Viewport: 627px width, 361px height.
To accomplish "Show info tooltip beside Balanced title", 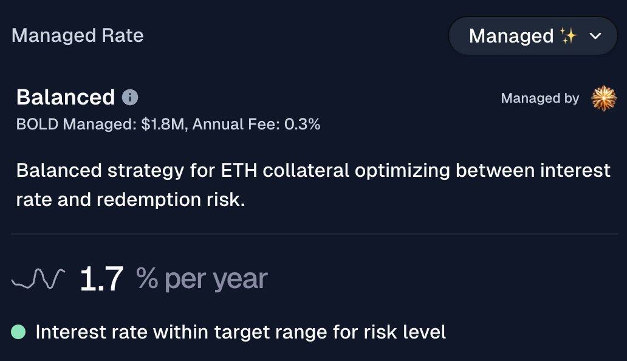I will click(x=130, y=97).
